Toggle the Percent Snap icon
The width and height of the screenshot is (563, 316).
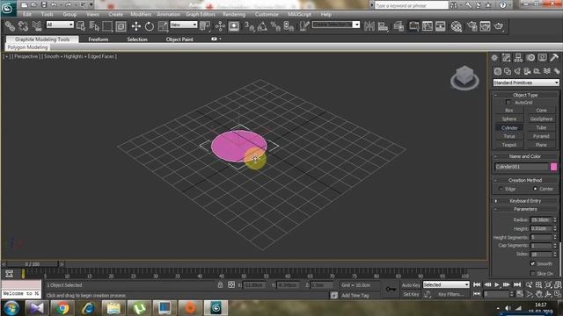(x=275, y=26)
